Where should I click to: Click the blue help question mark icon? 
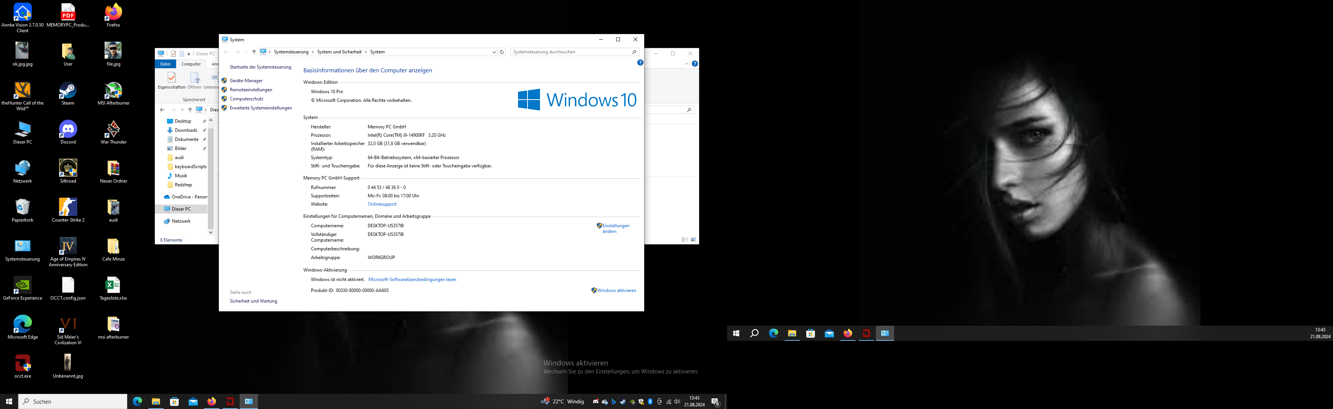[640, 62]
